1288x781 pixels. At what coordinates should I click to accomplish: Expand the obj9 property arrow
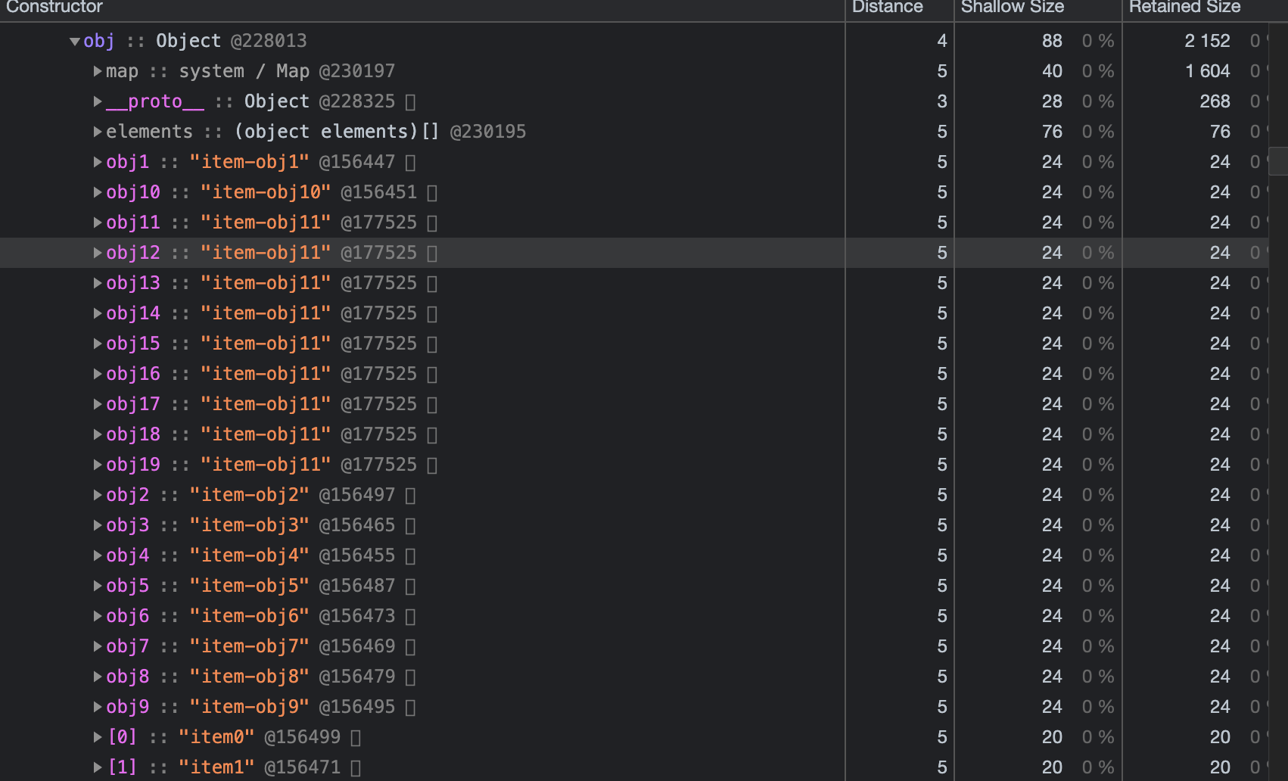(x=98, y=707)
